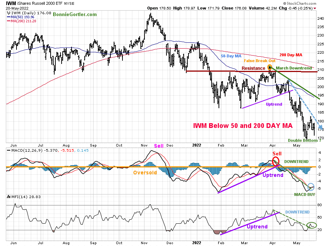Click the 20 level label on MFI axis
The image size is (330, 246).
click(319, 230)
